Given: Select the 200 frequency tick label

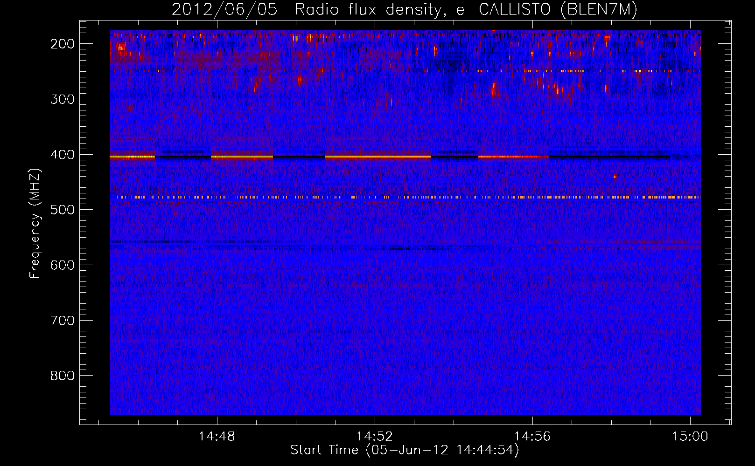Looking at the screenshot, I should coord(63,44).
